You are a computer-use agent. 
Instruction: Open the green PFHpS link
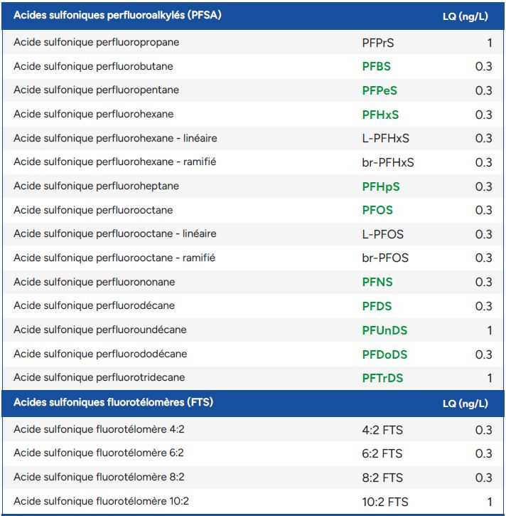coord(381,186)
